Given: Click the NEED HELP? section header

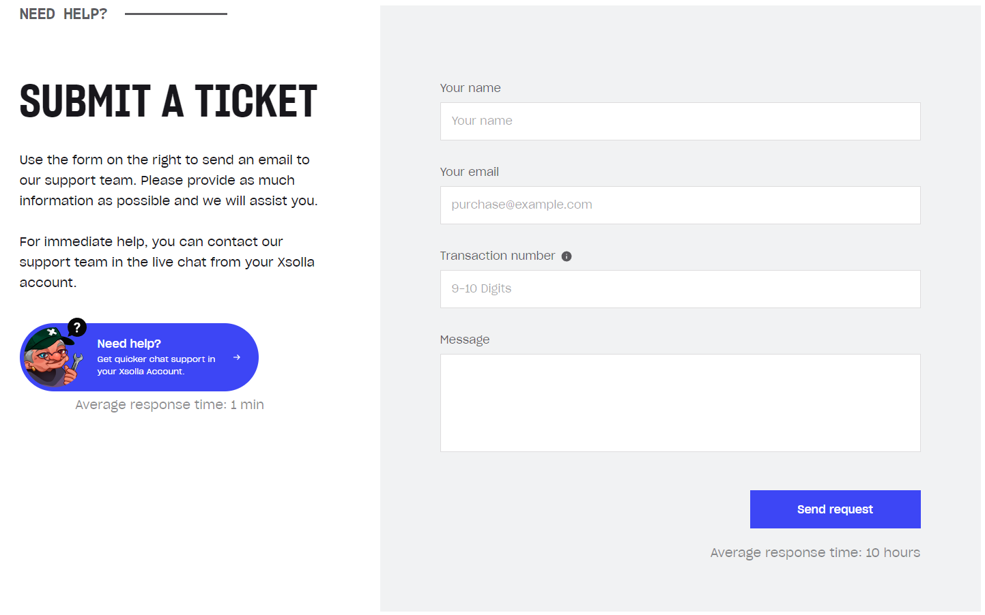Looking at the screenshot, I should pos(63,14).
